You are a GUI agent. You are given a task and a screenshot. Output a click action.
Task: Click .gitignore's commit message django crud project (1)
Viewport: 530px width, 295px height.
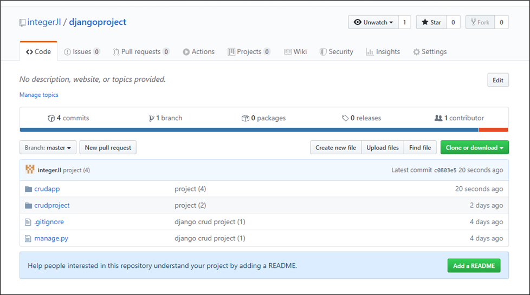pos(210,222)
